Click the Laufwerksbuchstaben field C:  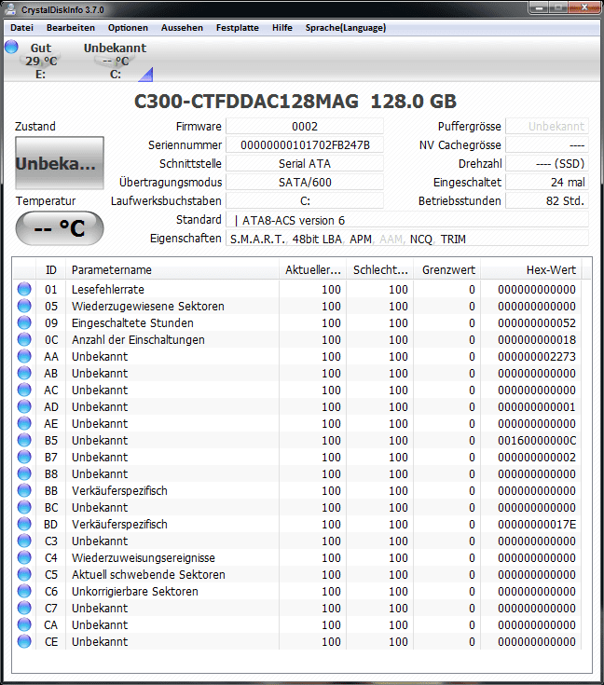305,201
